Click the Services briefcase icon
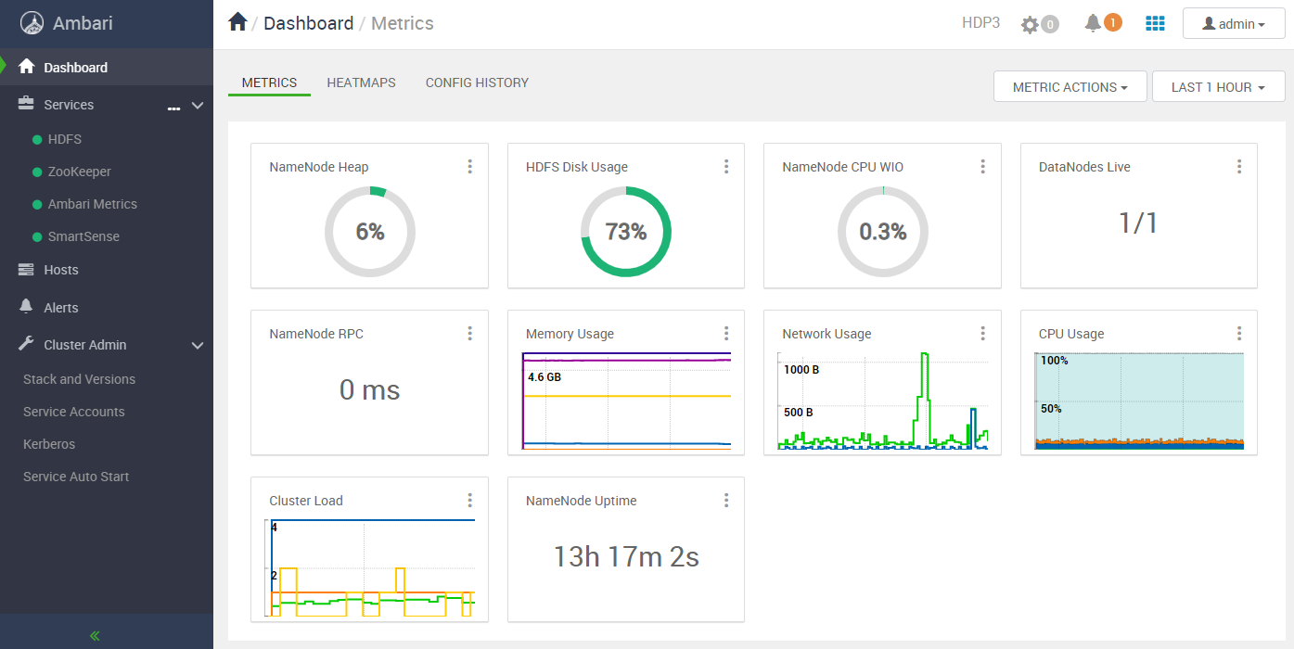 [26, 104]
